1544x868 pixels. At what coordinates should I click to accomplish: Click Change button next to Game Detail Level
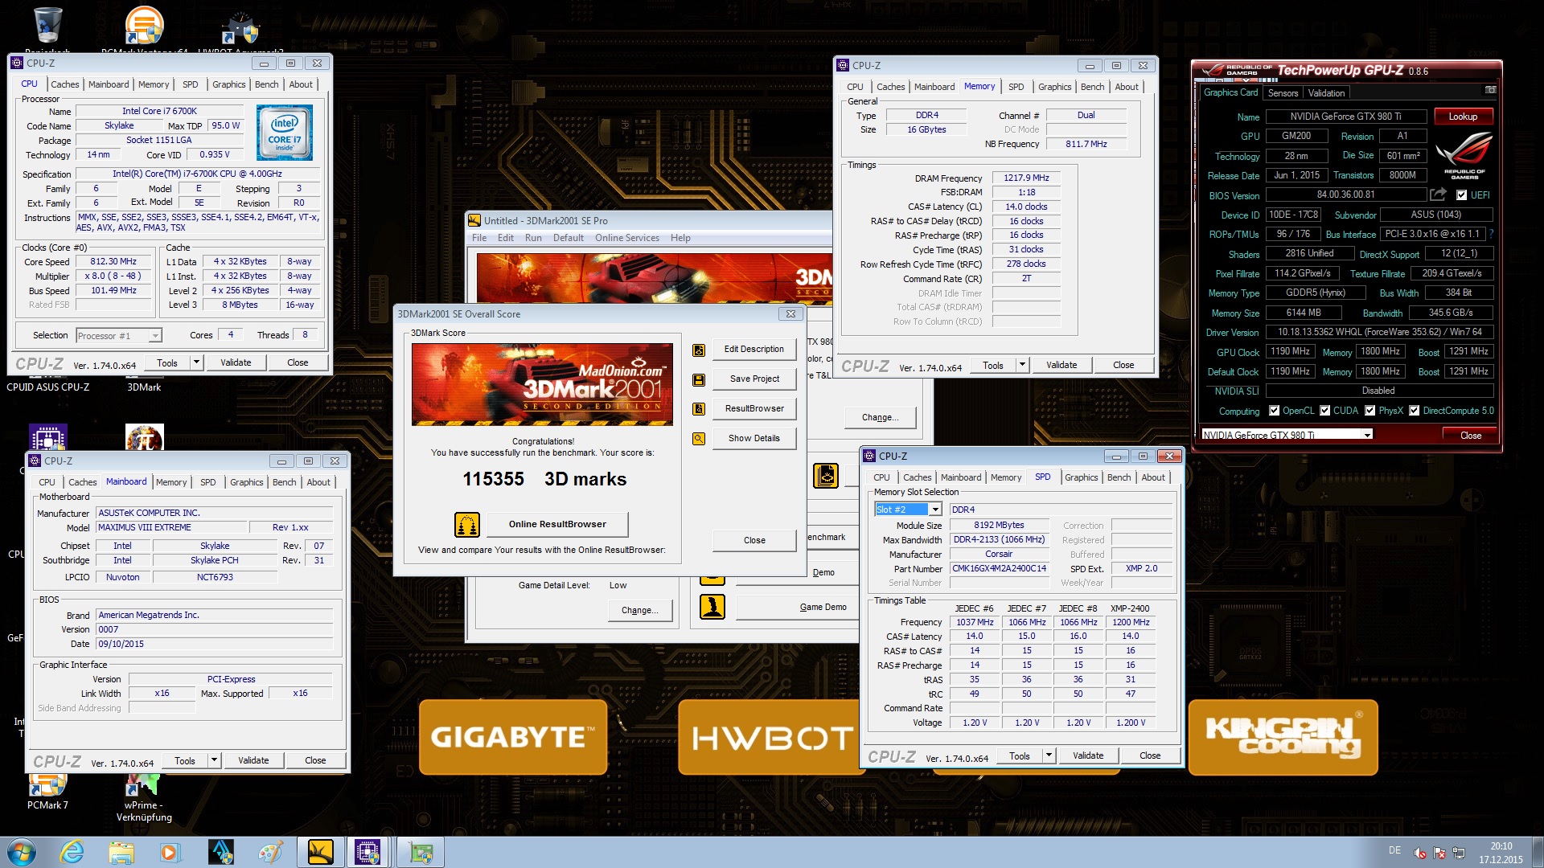pyautogui.click(x=639, y=611)
